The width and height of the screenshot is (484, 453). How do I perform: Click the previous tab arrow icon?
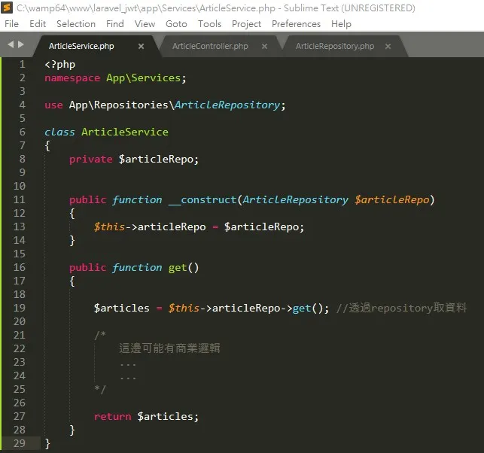pyautogui.click(x=11, y=44)
